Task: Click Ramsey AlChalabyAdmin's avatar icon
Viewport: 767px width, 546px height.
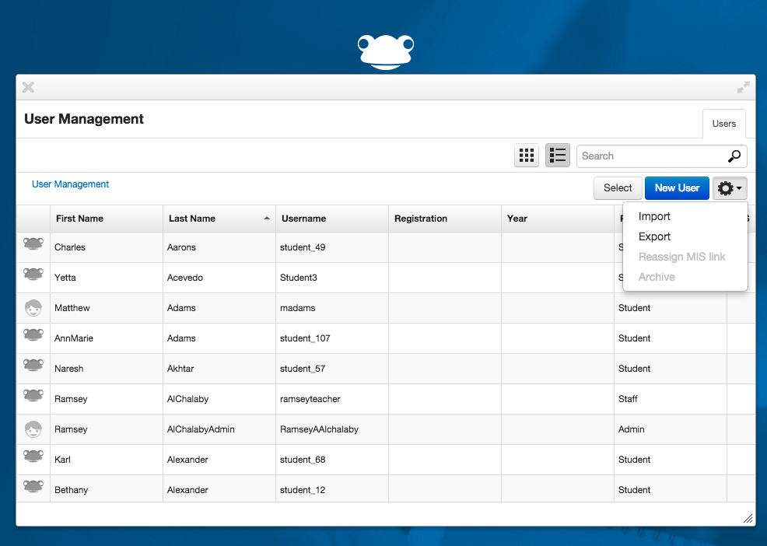Action: pos(33,429)
